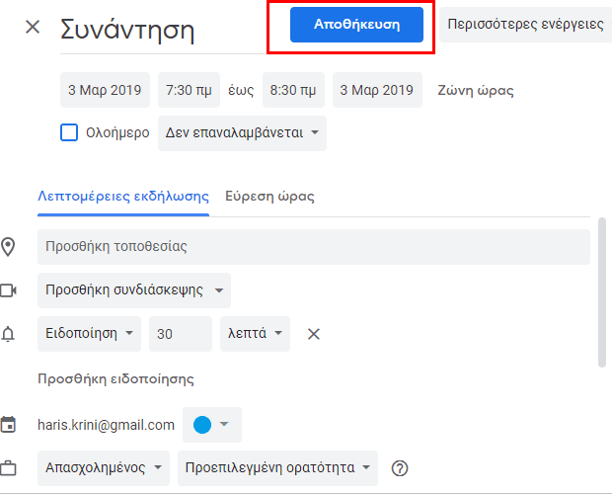
Task: Click the location pin icon
Action: (8, 247)
